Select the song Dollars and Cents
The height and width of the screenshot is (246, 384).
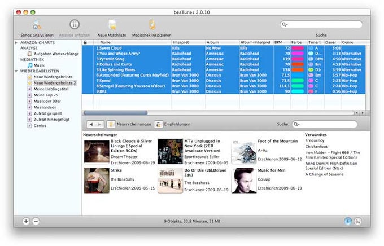click(x=224, y=64)
